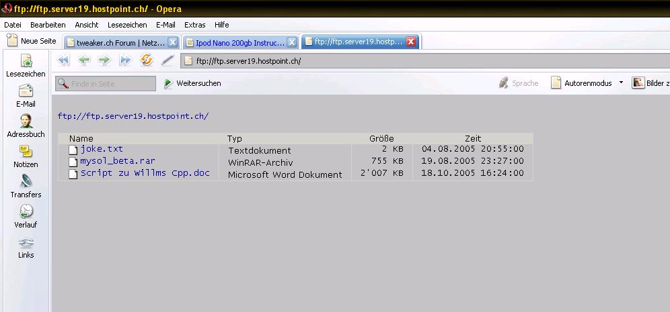Open the joke.txt file link

[102, 149]
